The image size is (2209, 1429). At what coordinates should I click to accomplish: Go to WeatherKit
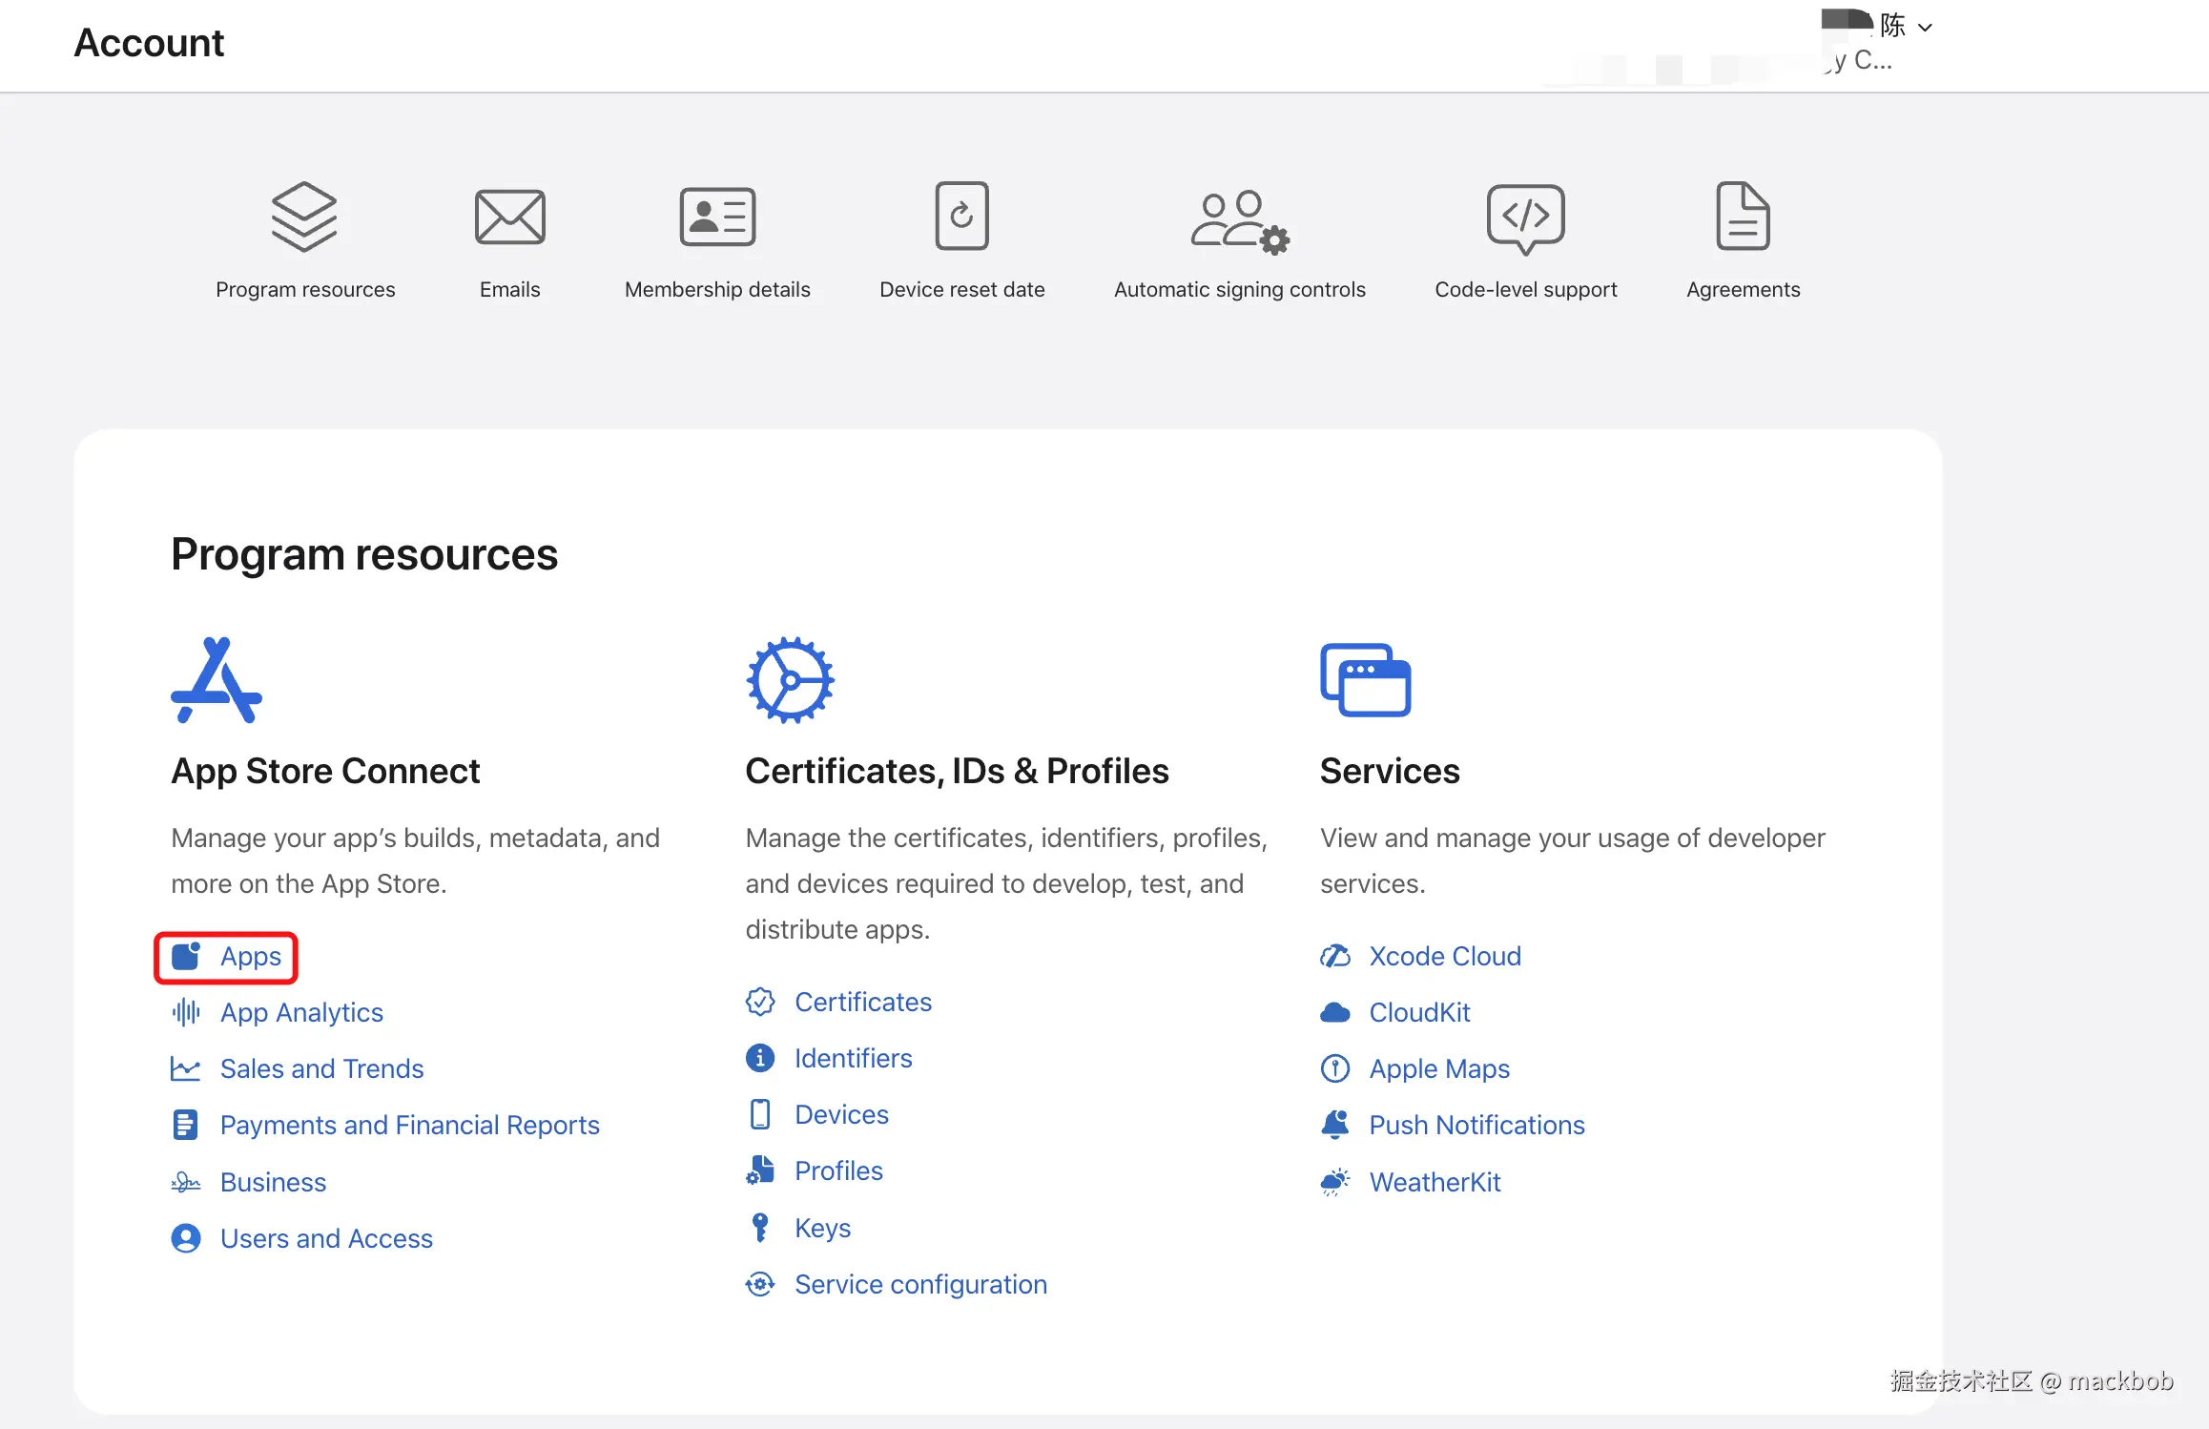pyautogui.click(x=1435, y=1182)
